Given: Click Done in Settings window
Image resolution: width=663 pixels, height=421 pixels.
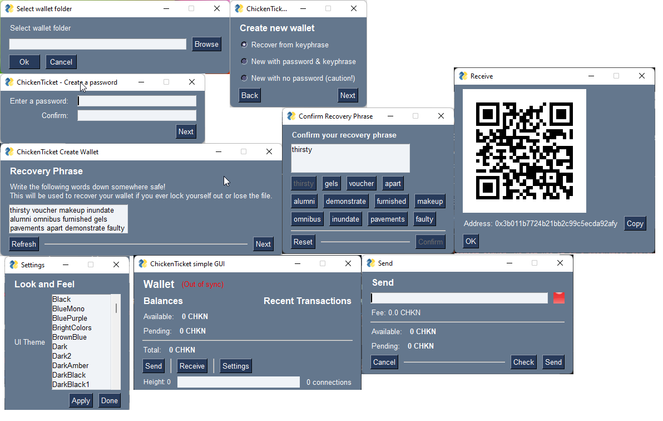Looking at the screenshot, I should 110,400.
